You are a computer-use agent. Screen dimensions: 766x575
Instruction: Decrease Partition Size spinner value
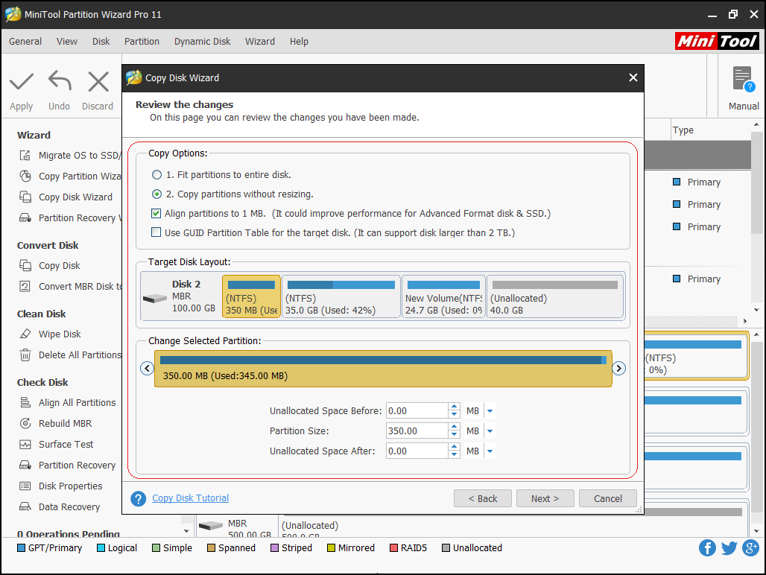(455, 435)
